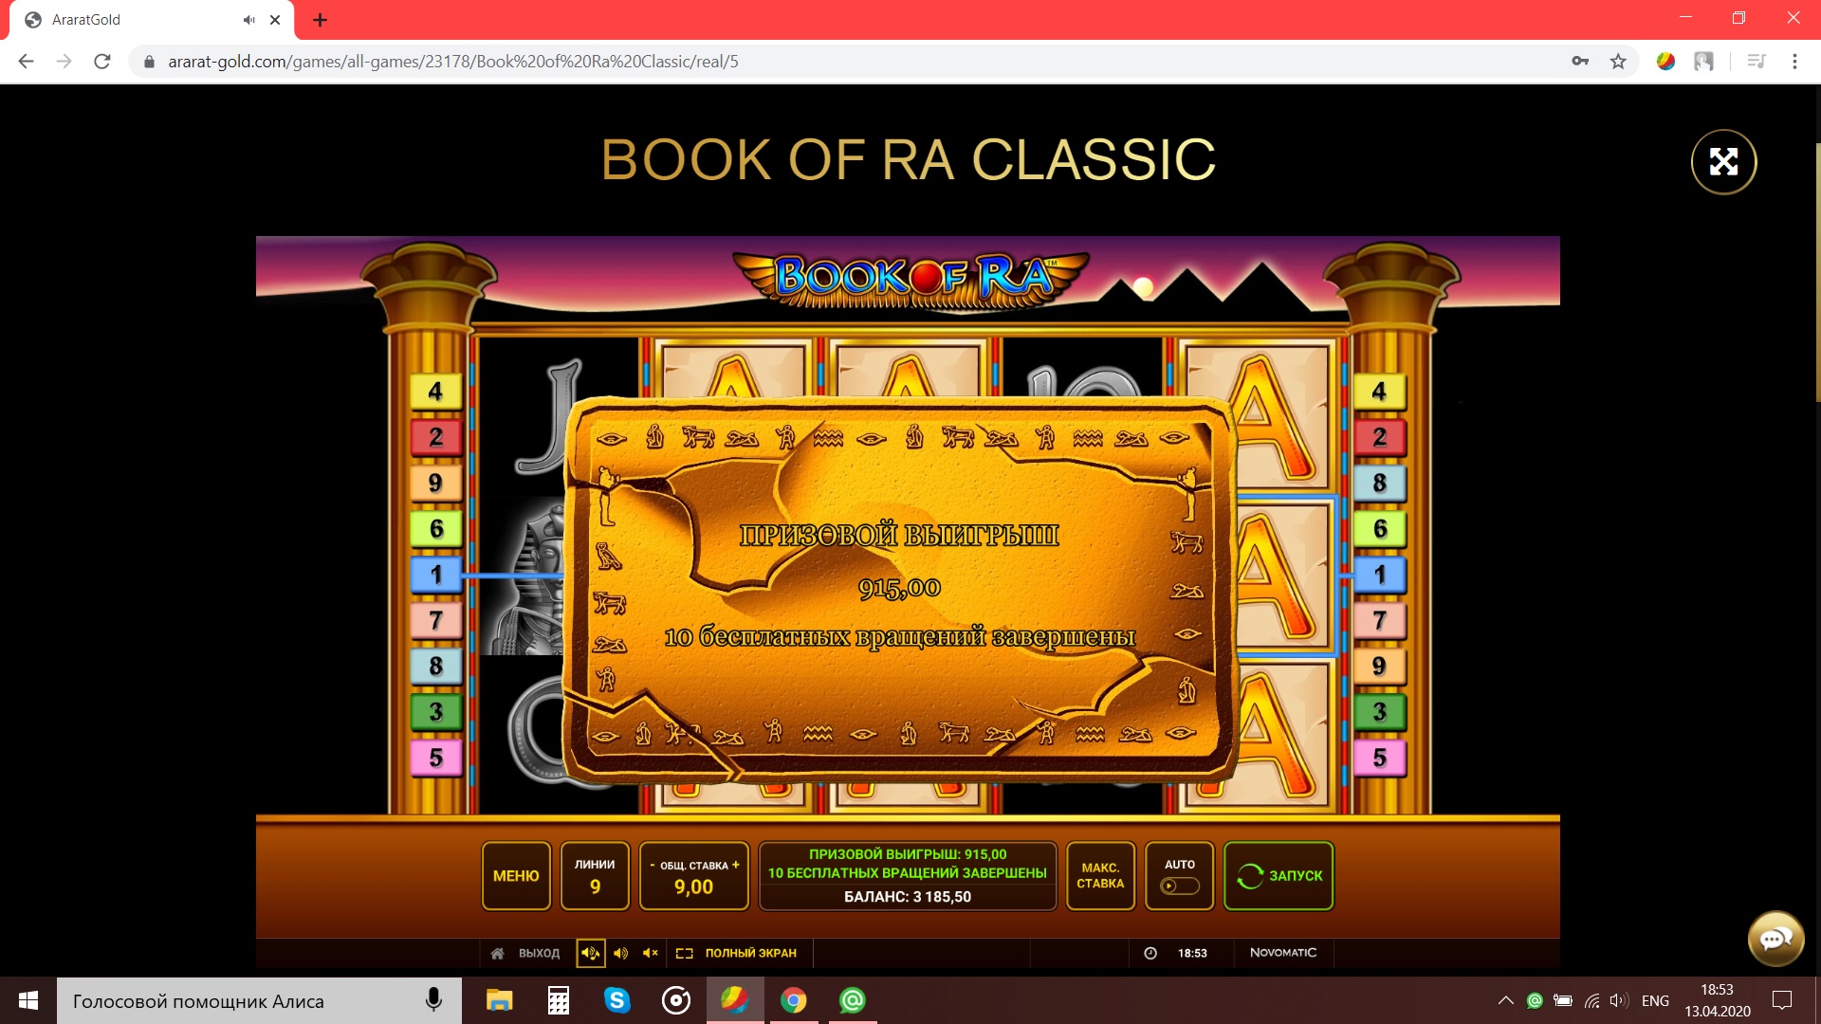Toggle the AUTO spin switch
1821x1024 pixels.
pyautogui.click(x=1179, y=886)
